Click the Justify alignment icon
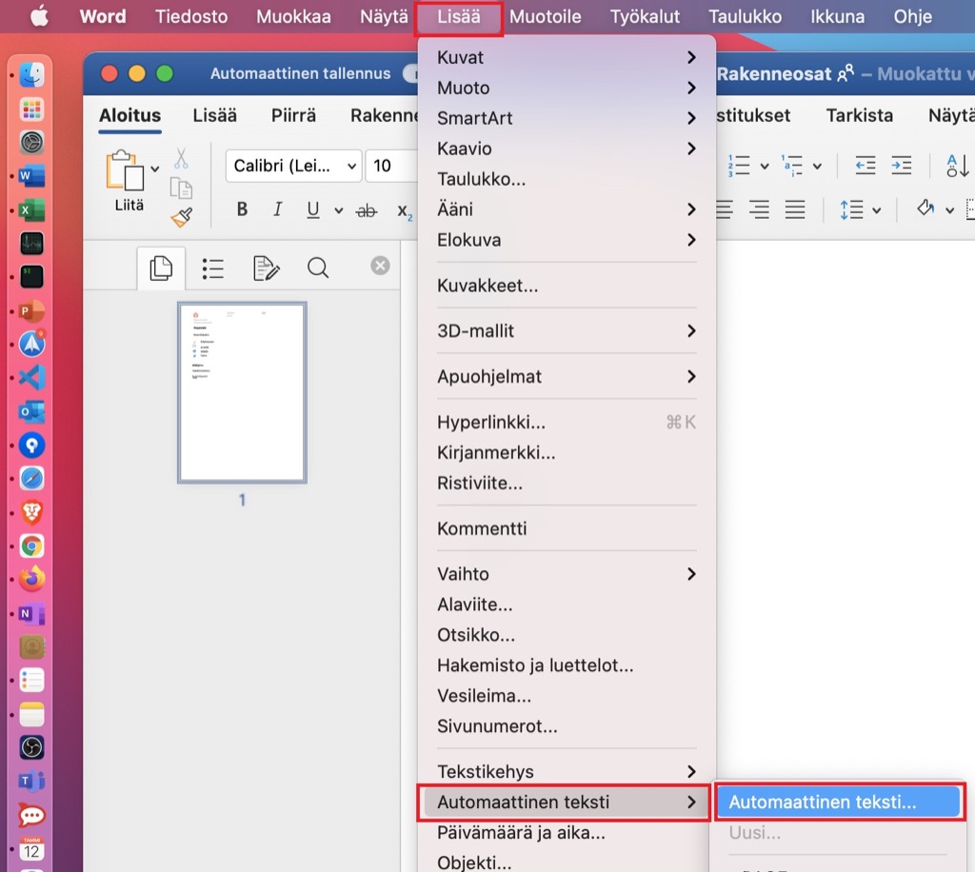 [x=795, y=209]
